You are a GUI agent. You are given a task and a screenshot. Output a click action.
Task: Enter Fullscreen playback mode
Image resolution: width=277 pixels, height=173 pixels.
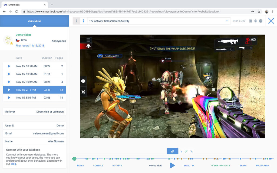(x=262, y=166)
